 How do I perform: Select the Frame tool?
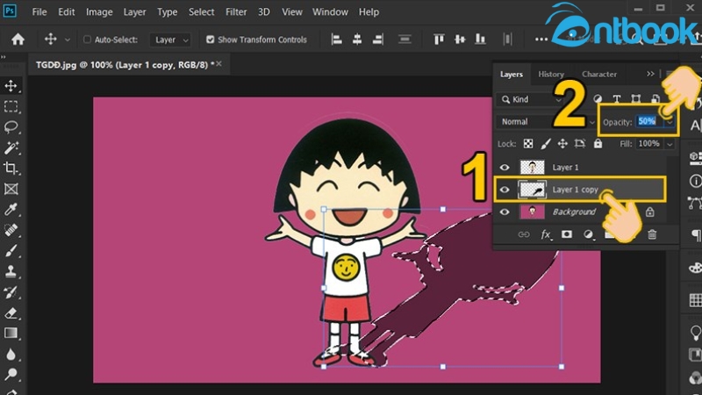pyautogui.click(x=11, y=189)
